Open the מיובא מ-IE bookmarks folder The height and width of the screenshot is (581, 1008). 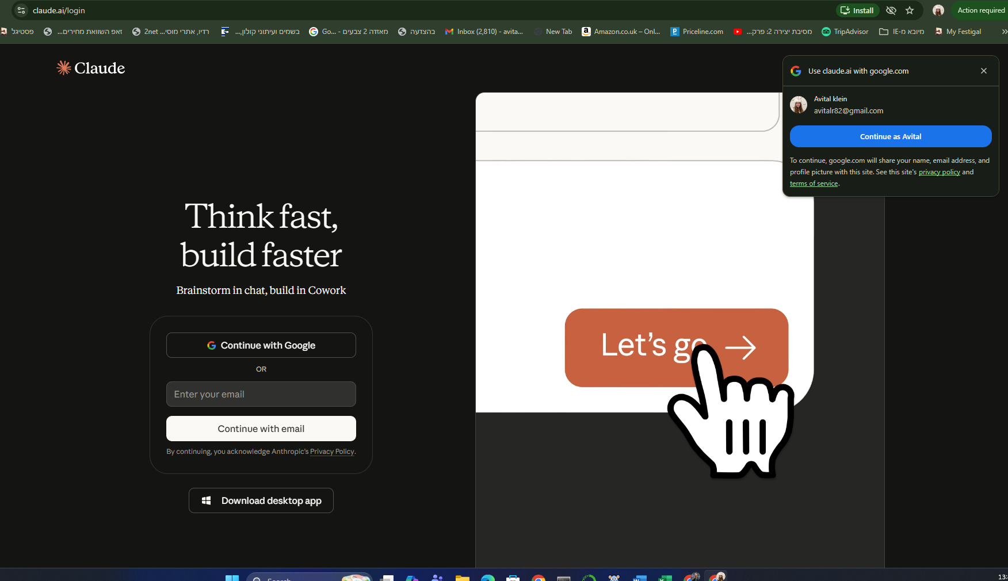pyautogui.click(x=902, y=32)
